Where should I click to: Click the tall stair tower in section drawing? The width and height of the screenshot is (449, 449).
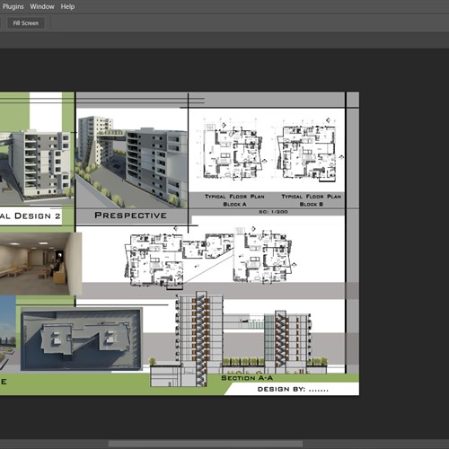[201, 339]
